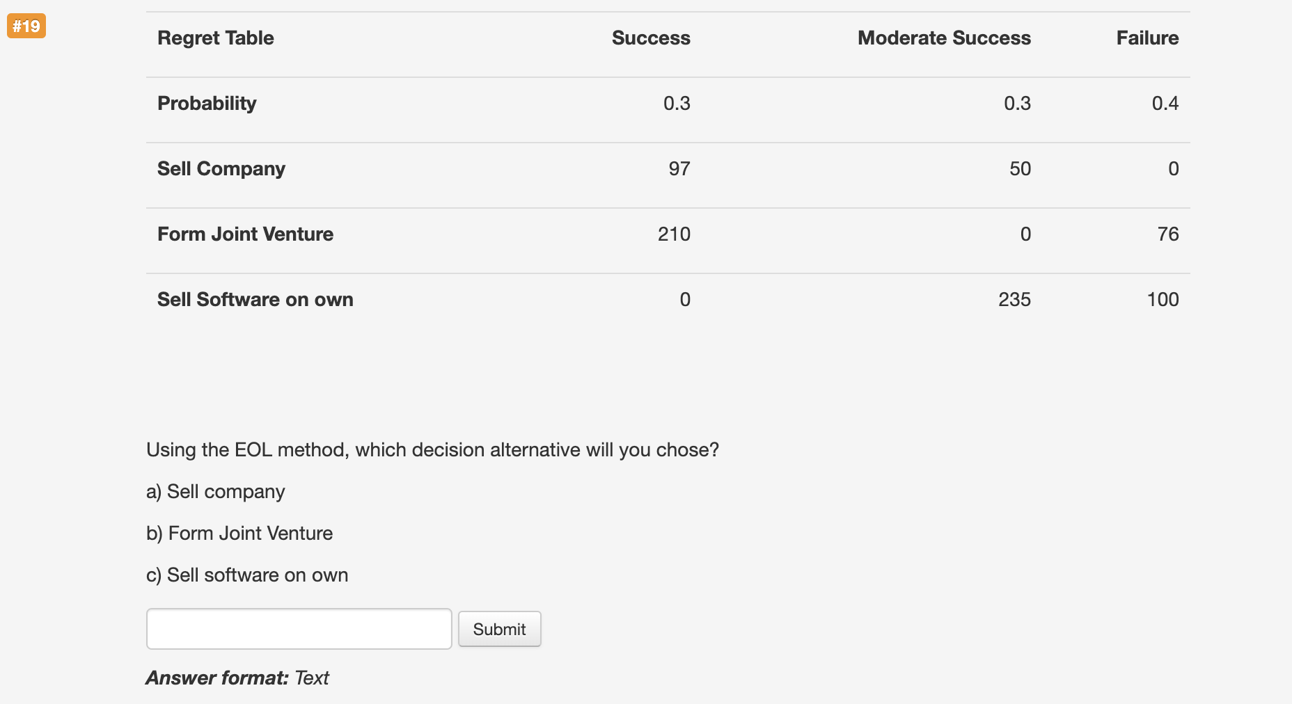Click inside the answer text field
Screen dimensions: 1292x704
[298, 629]
